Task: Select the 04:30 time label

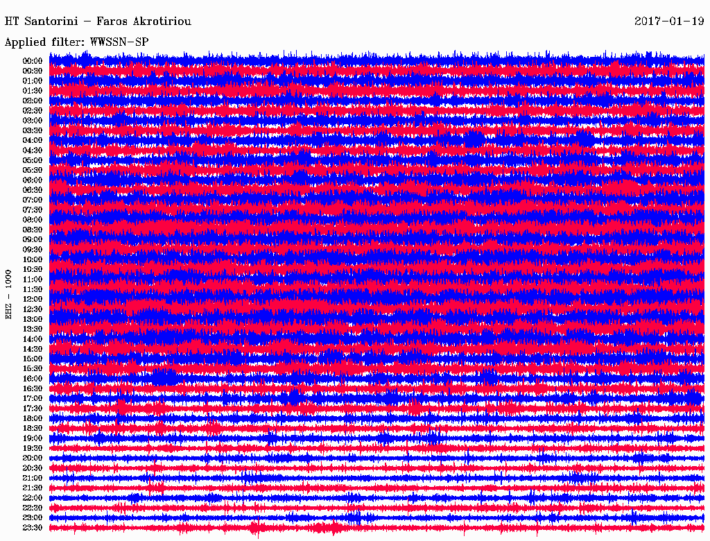Action: [x=33, y=151]
